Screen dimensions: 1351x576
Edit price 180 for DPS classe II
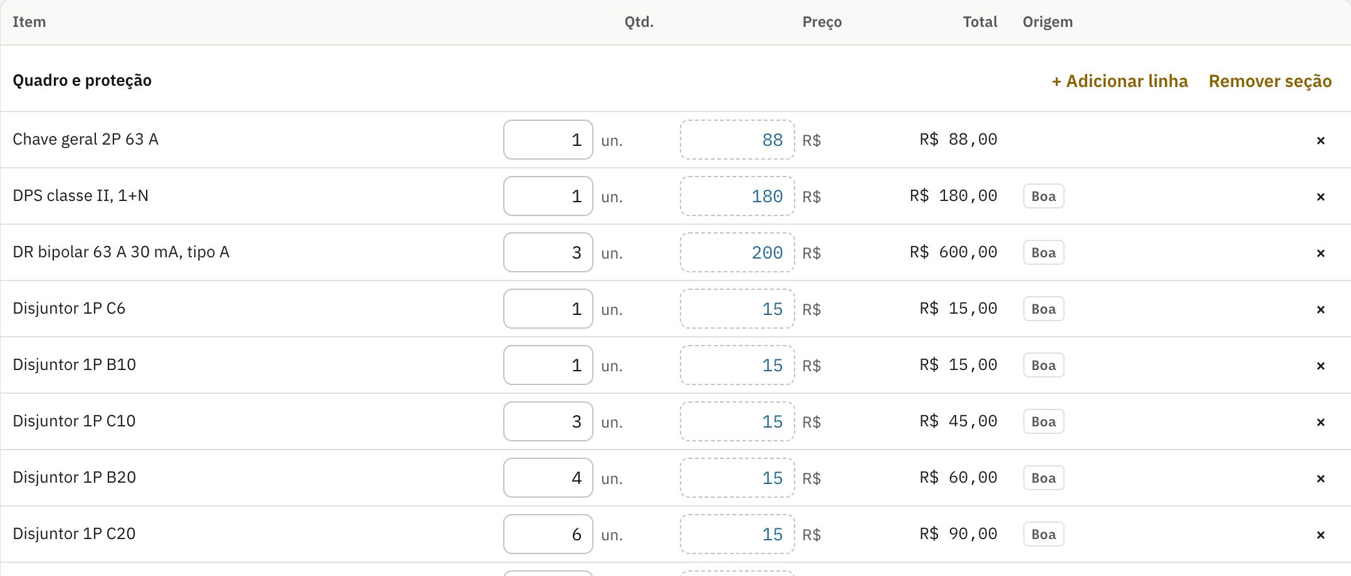pyautogui.click(x=738, y=196)
